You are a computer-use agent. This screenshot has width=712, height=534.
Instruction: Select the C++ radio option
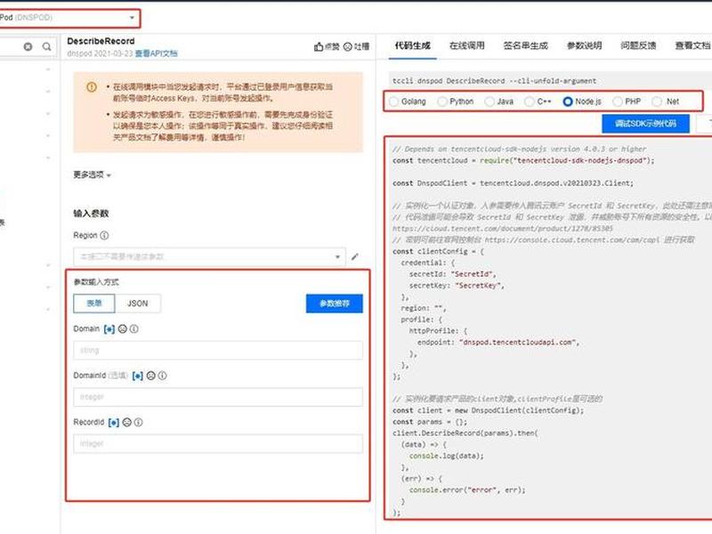click(x=529, y=101)
